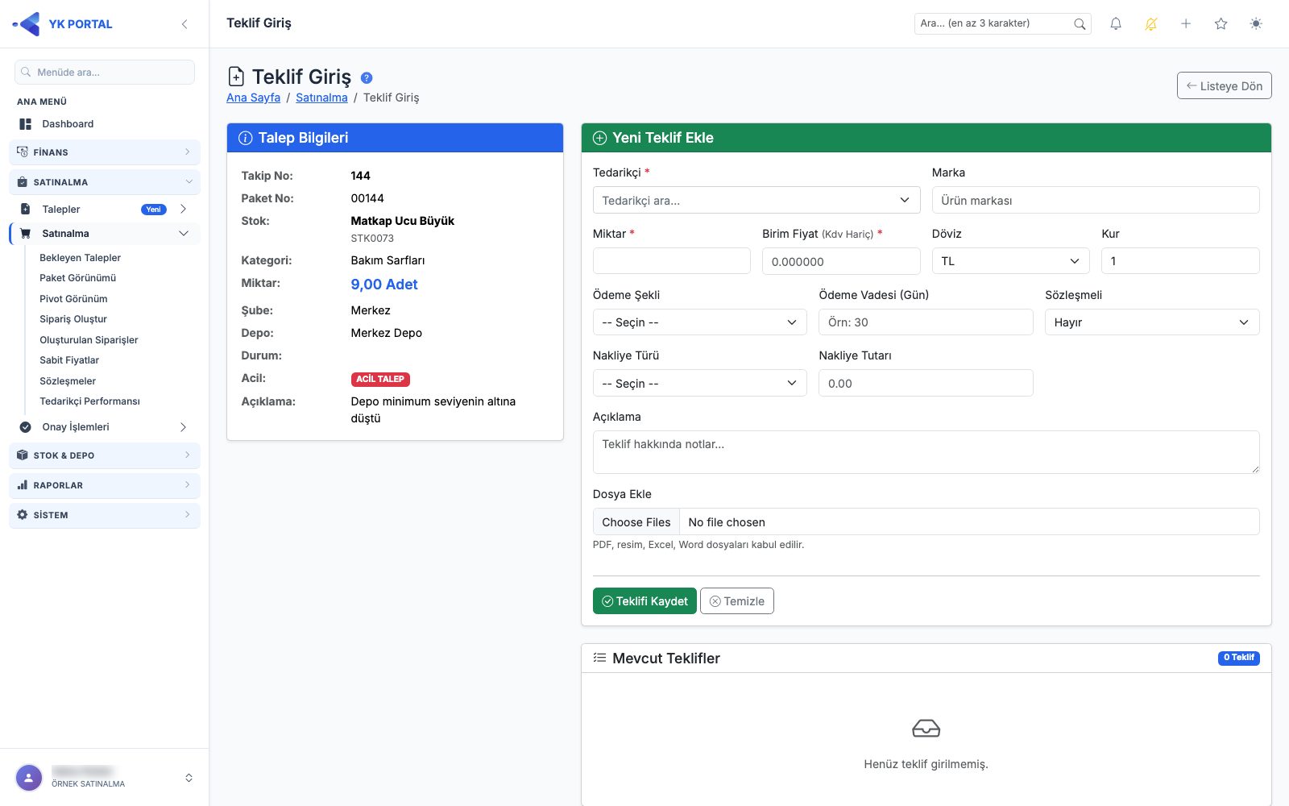The image size is (1289, 806).
Task: Open Tedarikçi Performansı menu item
Action: pos(90,401)
